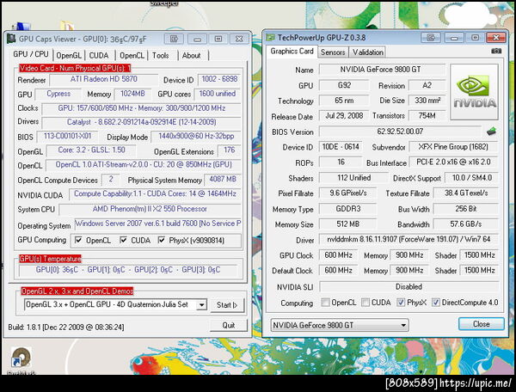516x392 pixels.
Task: Click the extra title bar button in GPU Caps Viewer
Action: [x=174, y=40]
